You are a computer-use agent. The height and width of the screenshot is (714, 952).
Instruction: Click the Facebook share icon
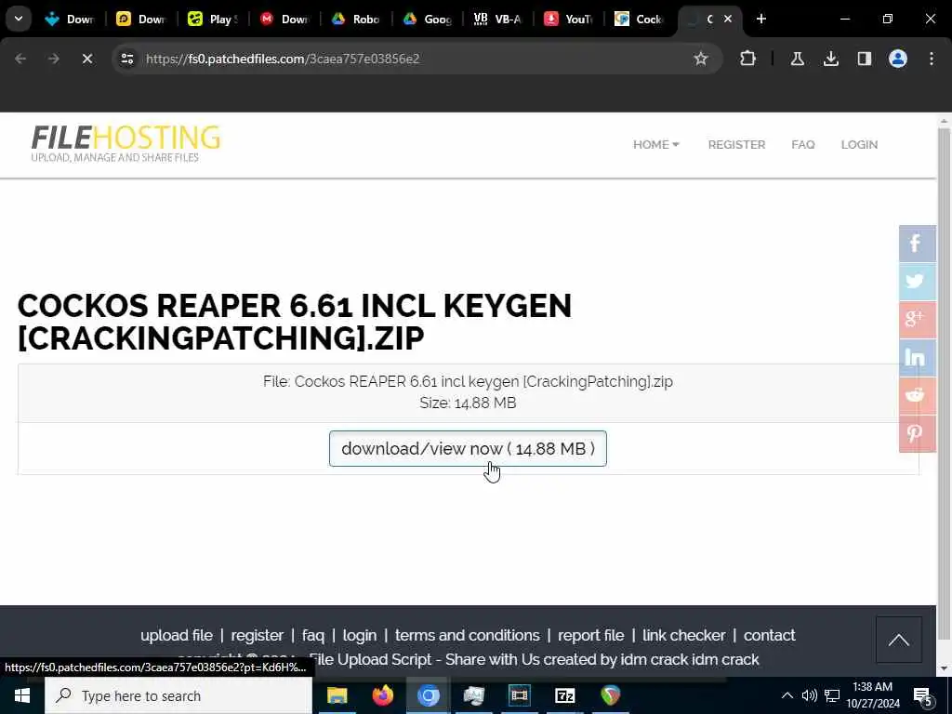[917, 244]
